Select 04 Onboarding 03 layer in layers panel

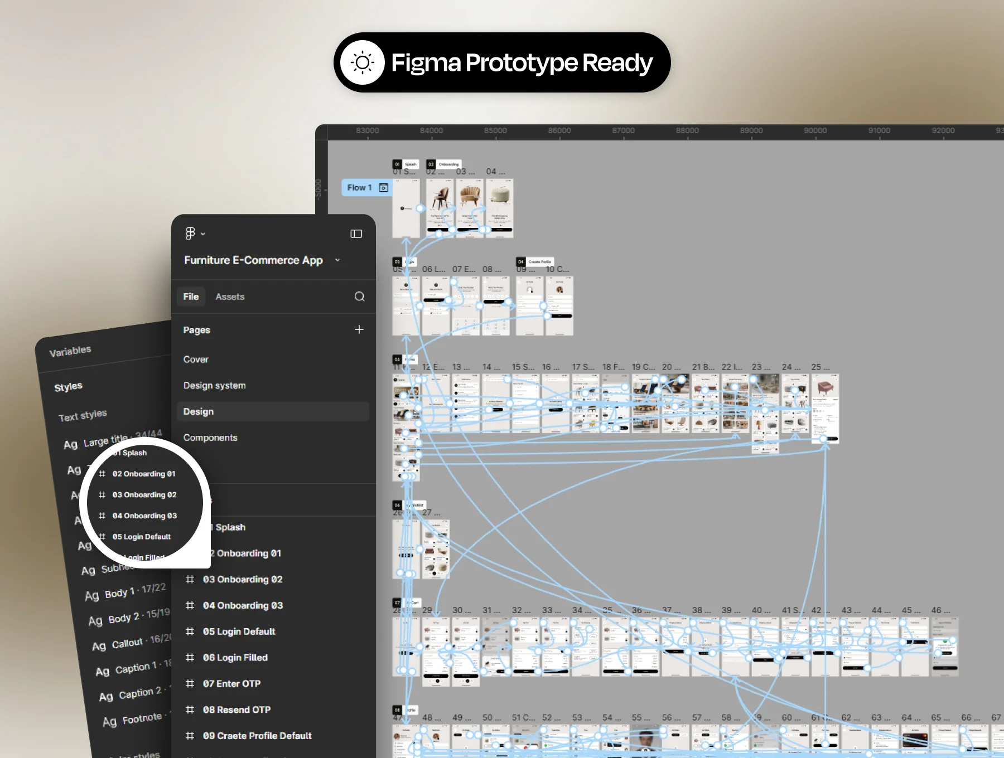(243, 605)
